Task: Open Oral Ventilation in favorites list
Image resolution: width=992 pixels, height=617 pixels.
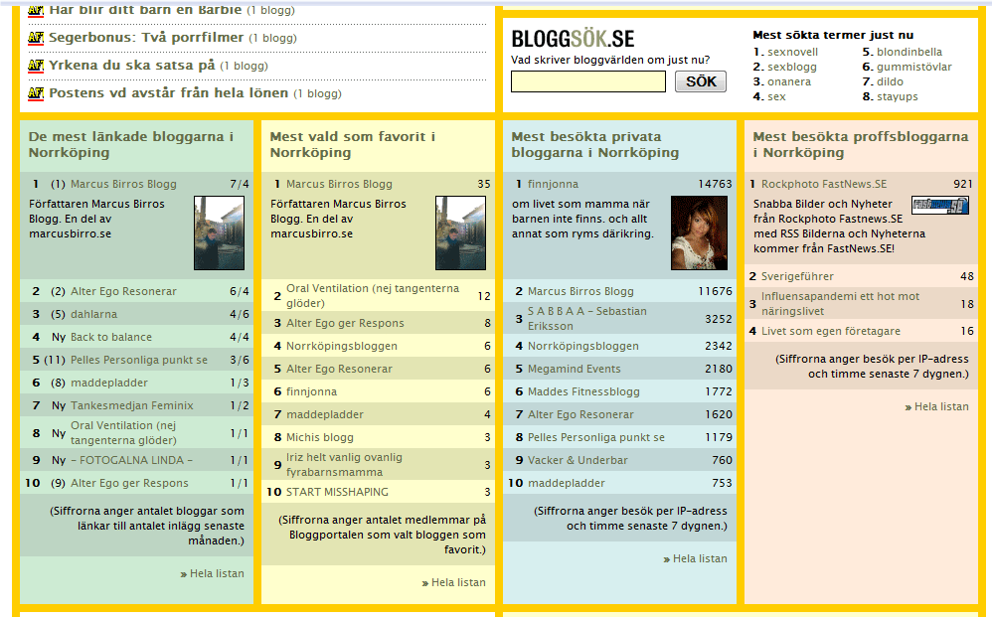Action: pyautogui.click(x=373, y=296)
